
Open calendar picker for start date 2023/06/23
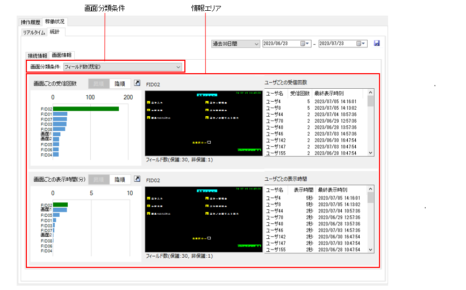coord(305,44)
